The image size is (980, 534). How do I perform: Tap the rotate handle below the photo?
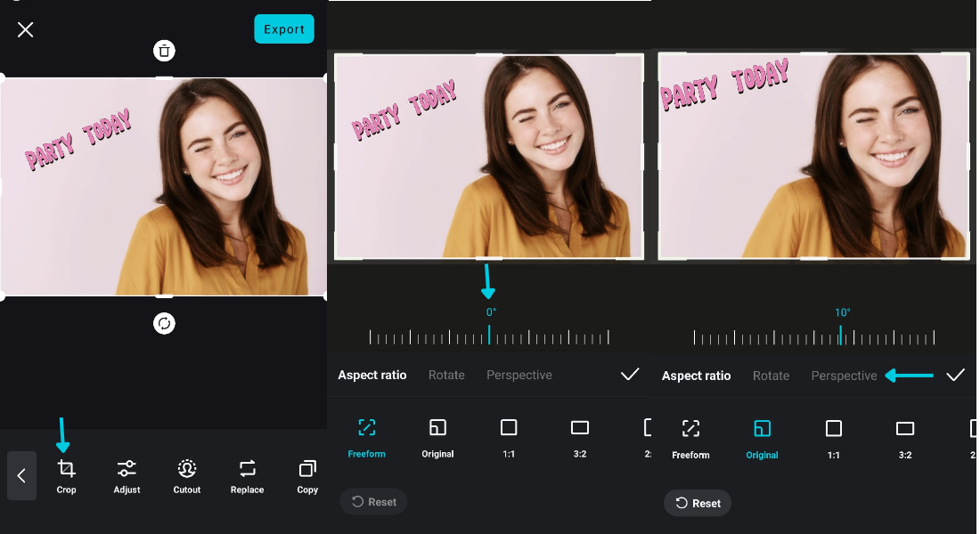pyautogui.click(x=165, y=324)
